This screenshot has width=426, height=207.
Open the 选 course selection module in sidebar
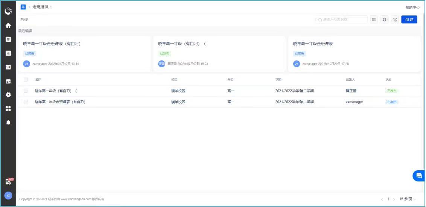8,53
